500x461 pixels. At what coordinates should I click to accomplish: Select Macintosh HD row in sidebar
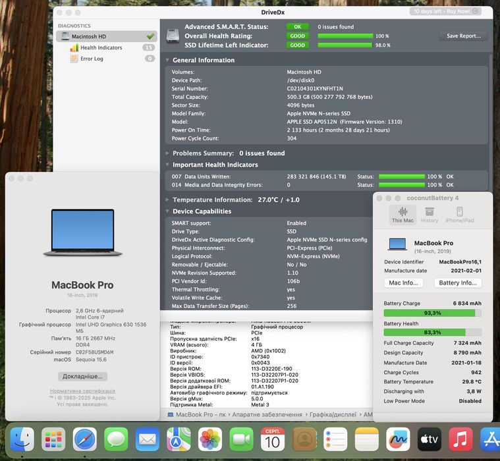107,36
